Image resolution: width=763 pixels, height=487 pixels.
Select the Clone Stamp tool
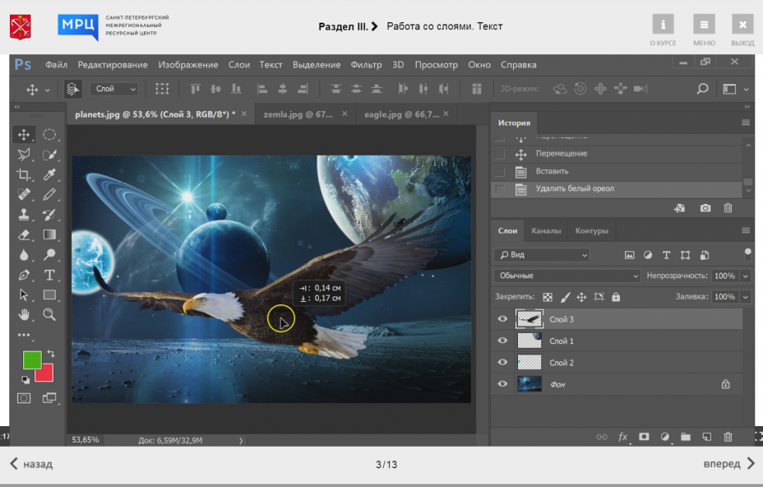[24, 214]
